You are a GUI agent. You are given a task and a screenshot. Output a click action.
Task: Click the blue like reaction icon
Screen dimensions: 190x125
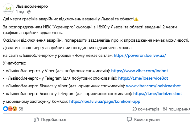point(5,109)
